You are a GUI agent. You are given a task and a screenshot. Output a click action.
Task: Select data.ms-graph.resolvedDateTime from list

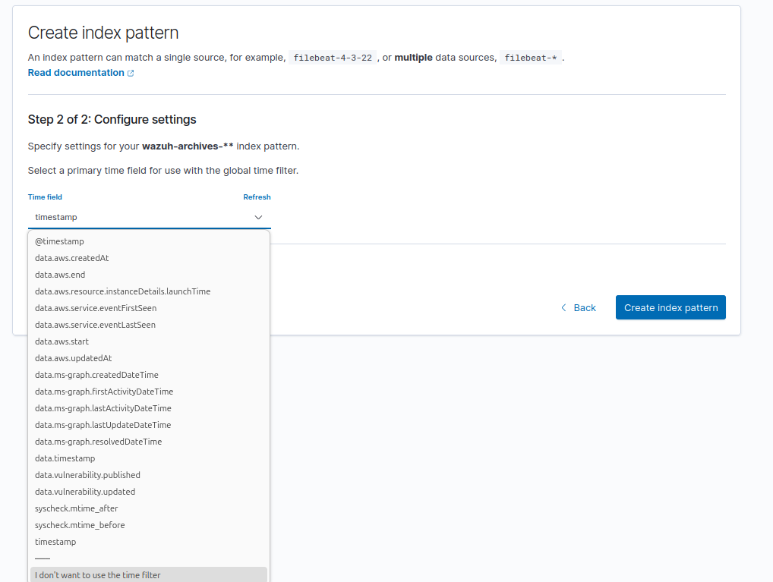[98, 442]
